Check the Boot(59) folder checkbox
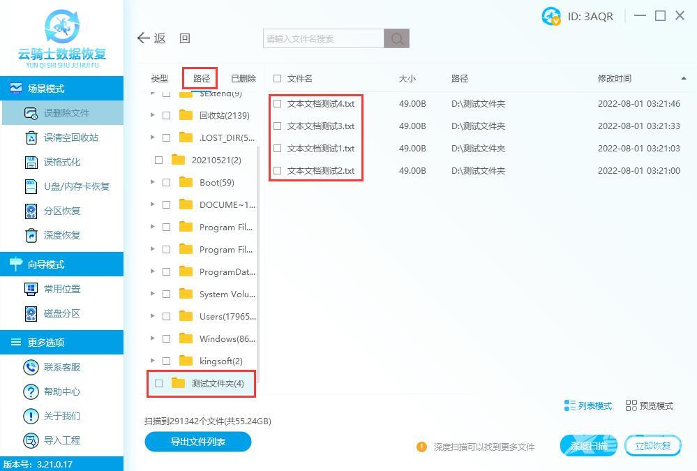Screen dimensions: 697x471 166,182
